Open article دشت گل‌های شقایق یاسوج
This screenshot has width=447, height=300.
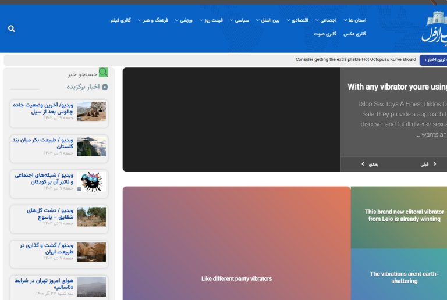pyautogui.click(x=50, y=213)
